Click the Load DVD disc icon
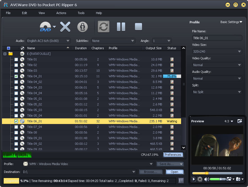The image size is (248, 187). click(45, 27)
